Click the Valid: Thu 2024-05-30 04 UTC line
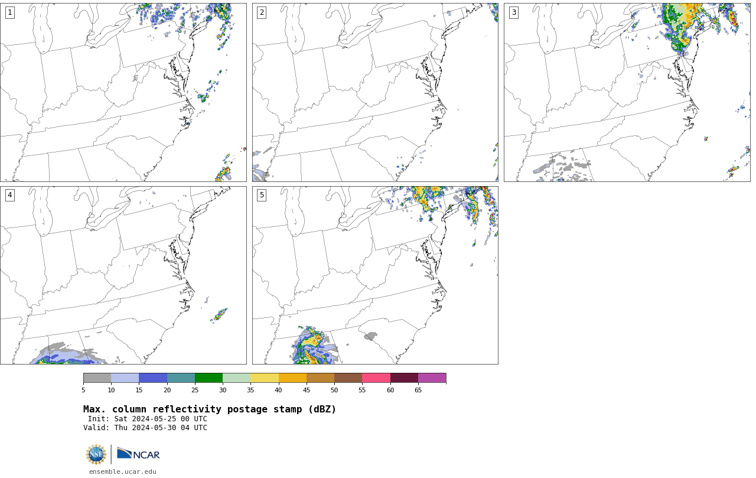The height and width of the screenshot is (478, 756). (x=145, y=428)
